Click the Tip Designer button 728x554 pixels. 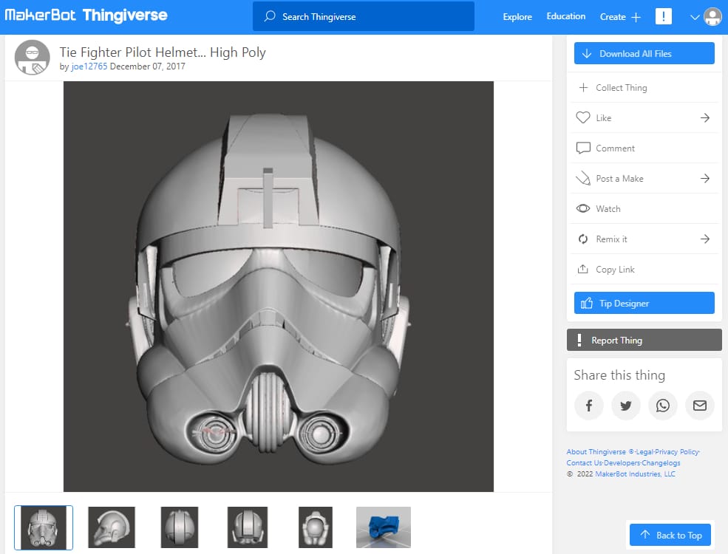(x=644, y=303)
